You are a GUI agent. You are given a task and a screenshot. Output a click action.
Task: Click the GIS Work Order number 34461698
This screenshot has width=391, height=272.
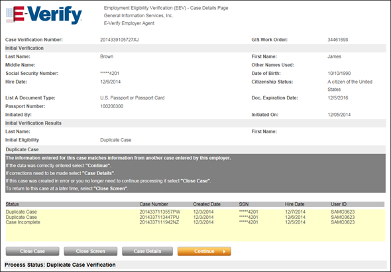337,40
